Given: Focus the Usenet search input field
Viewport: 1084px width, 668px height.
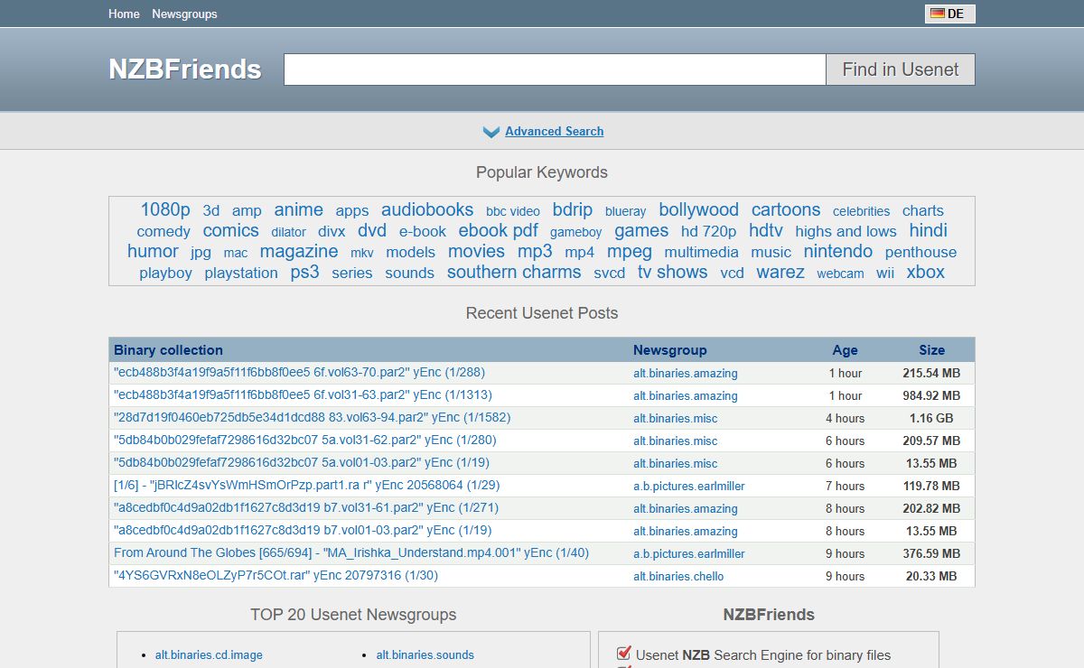Looking at the screenshot, I should click(x=555, y=70).
